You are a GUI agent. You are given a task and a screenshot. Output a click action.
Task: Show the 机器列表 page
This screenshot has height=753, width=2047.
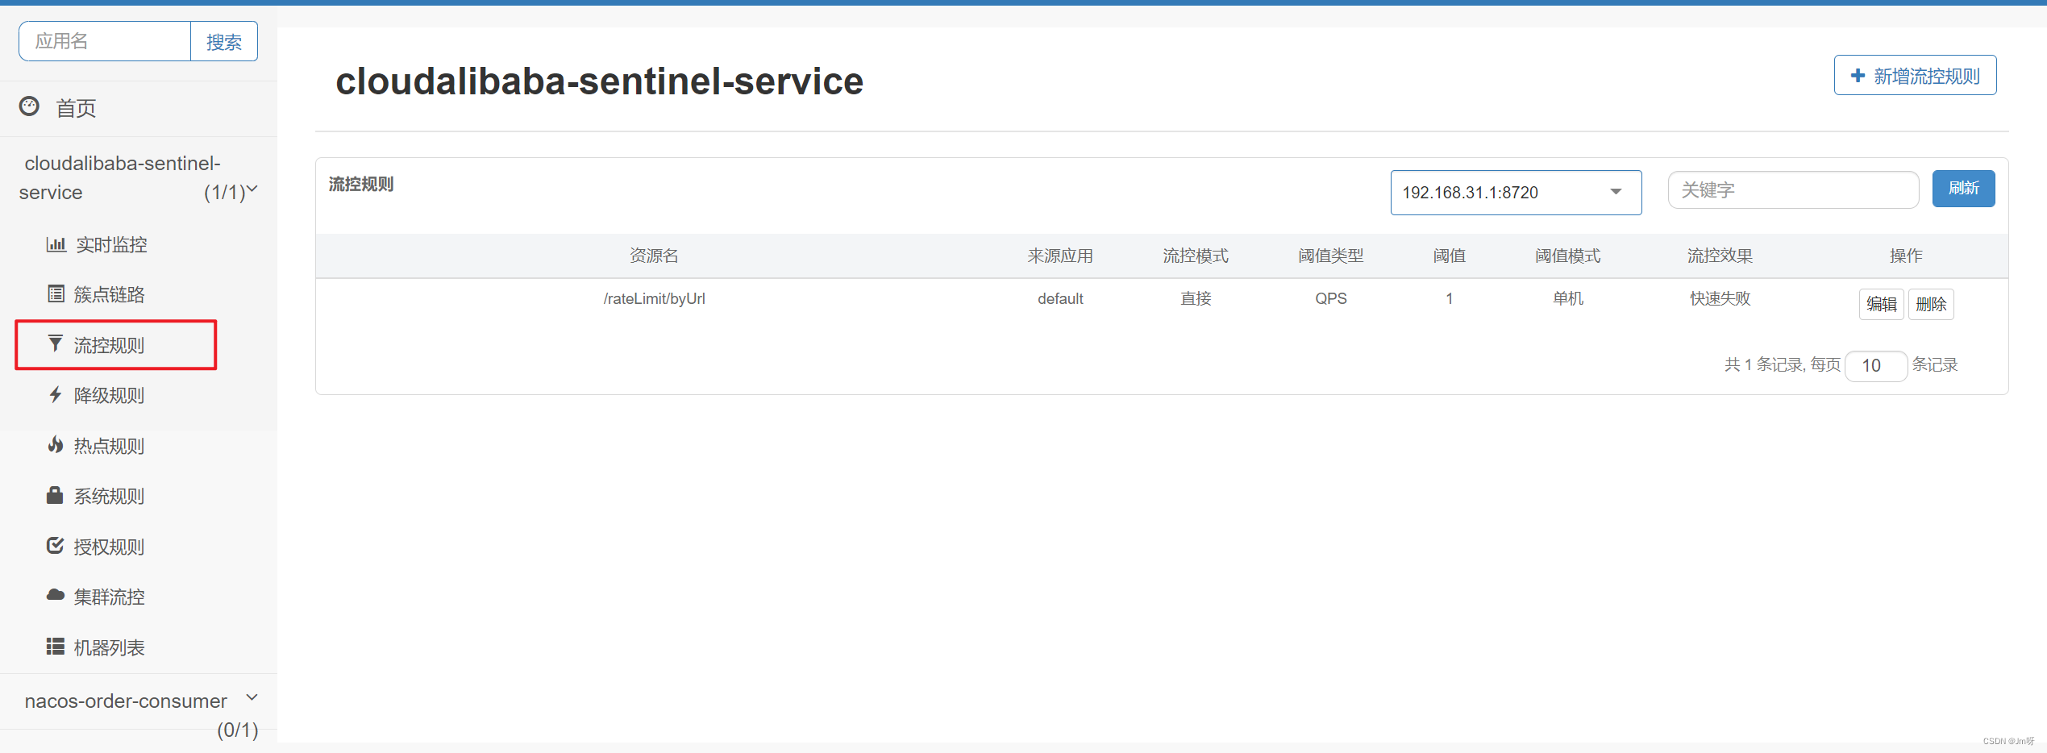pos(109,647)
